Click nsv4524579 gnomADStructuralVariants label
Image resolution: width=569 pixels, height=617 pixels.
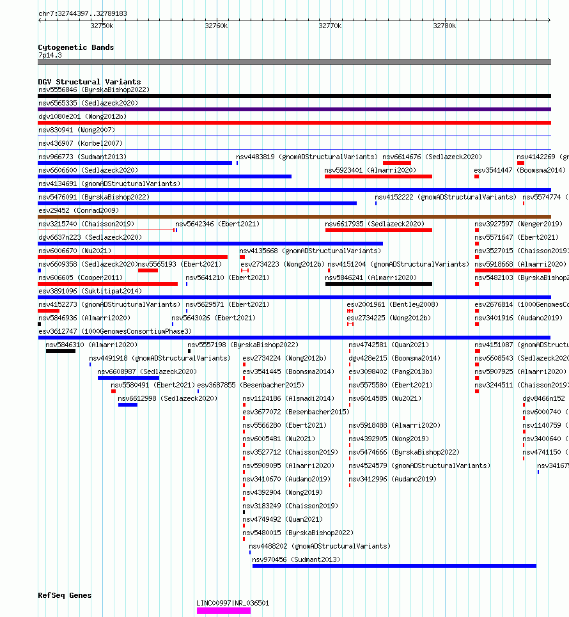pyautogui.click(x=419, y=465)
